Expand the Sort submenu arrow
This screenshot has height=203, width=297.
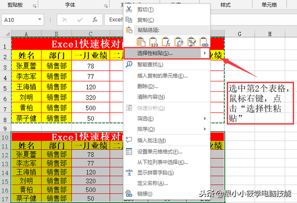click(x=205, y=129)
